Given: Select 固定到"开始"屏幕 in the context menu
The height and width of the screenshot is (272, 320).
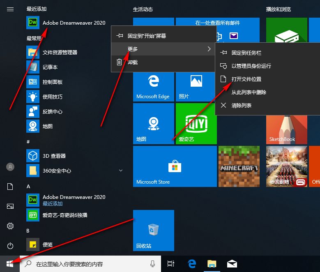Looking at the screenshot, I should tap(163, 36).
